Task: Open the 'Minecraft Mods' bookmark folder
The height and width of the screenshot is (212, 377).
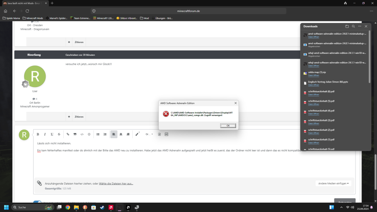Action: 33,18
